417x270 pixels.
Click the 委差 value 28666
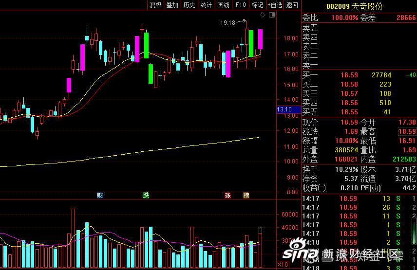coord(406,18)
